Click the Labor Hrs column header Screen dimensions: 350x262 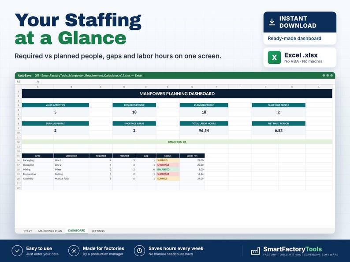192,156
